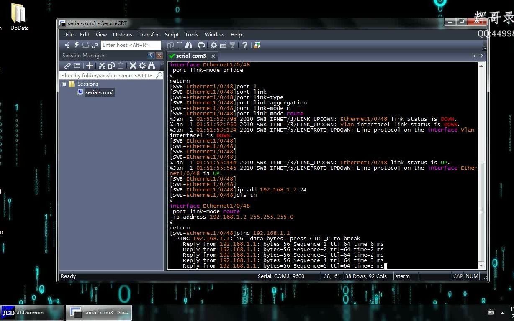Screen dimensions: 514x321
Task: Click the Quick Connect lightning icon
Action: tap(77, 45)
